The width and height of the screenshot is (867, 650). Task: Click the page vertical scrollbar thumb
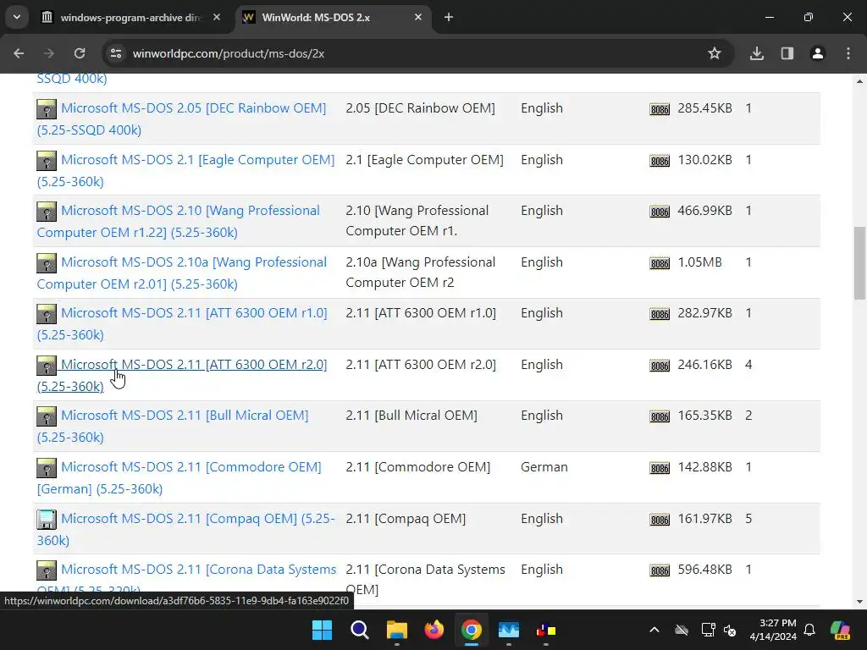[x=859, y=263]
